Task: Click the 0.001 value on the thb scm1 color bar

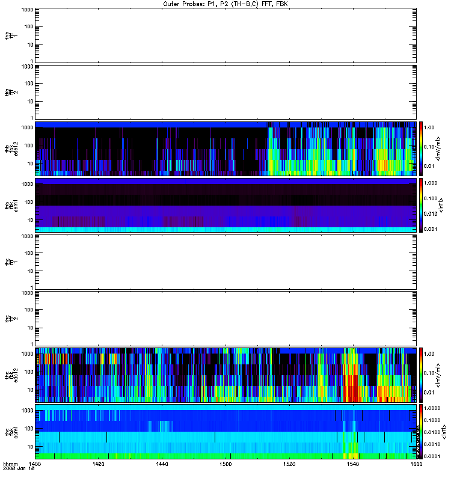Action: (431, 229)
